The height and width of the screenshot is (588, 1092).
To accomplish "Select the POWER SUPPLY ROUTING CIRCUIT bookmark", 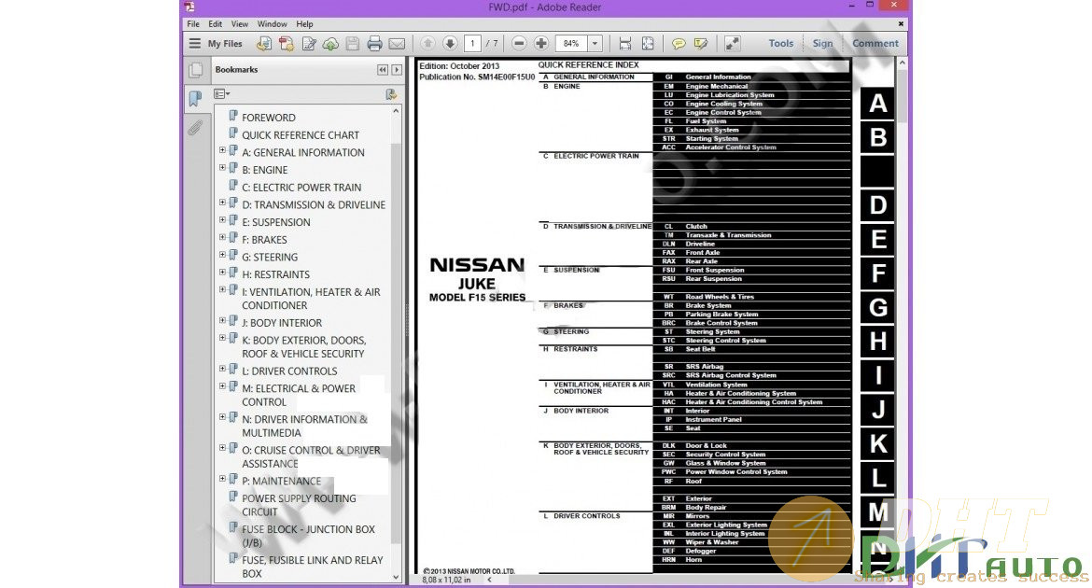I will (x=299, y=505).
